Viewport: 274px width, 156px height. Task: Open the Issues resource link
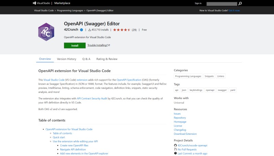[x=177, y=113]
